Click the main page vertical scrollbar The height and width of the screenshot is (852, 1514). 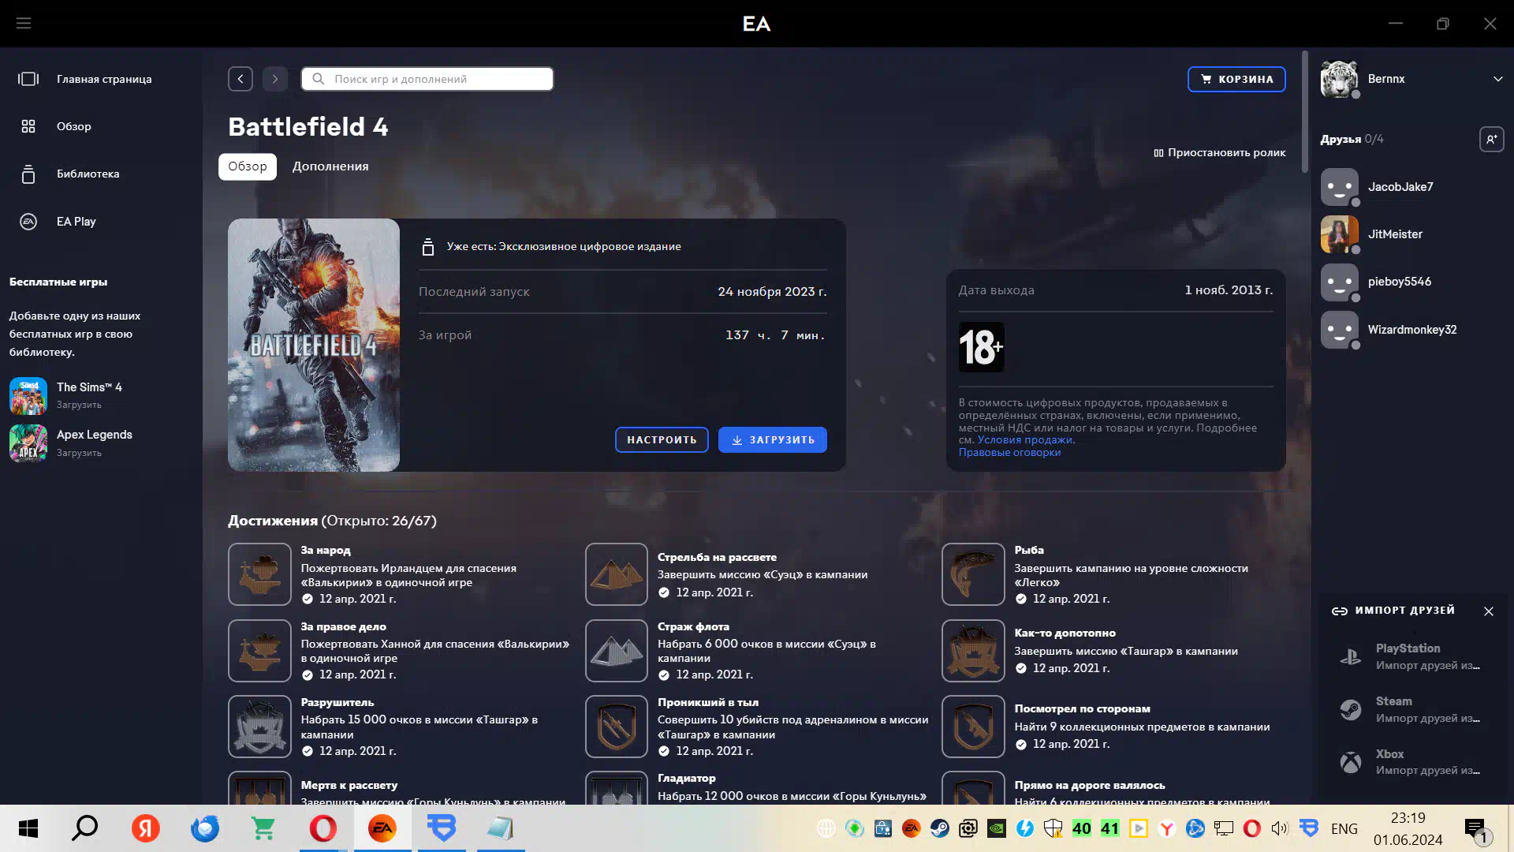[x=1305, y=112]
